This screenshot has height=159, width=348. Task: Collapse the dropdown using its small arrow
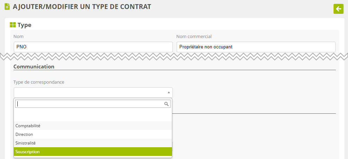[x=169, y=92]
